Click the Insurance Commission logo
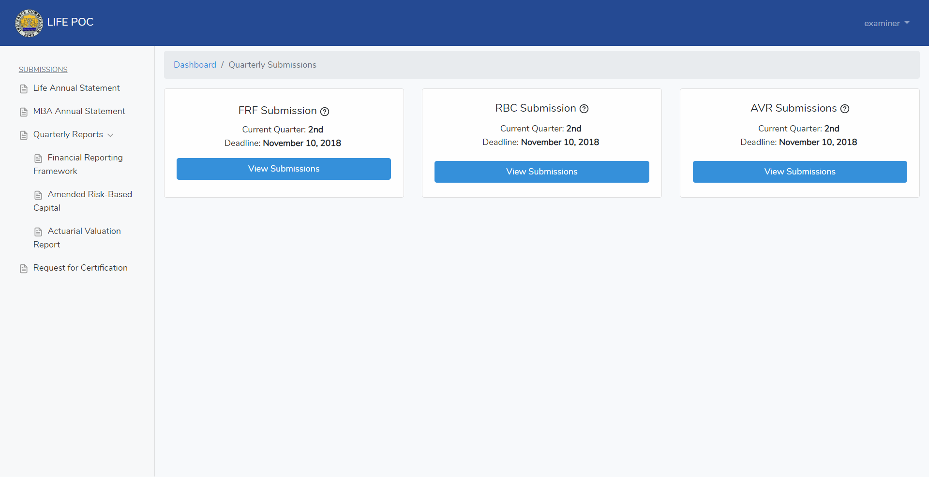Image resolution: width=929 pixels, height=477 pixels. tap(29, 23)
